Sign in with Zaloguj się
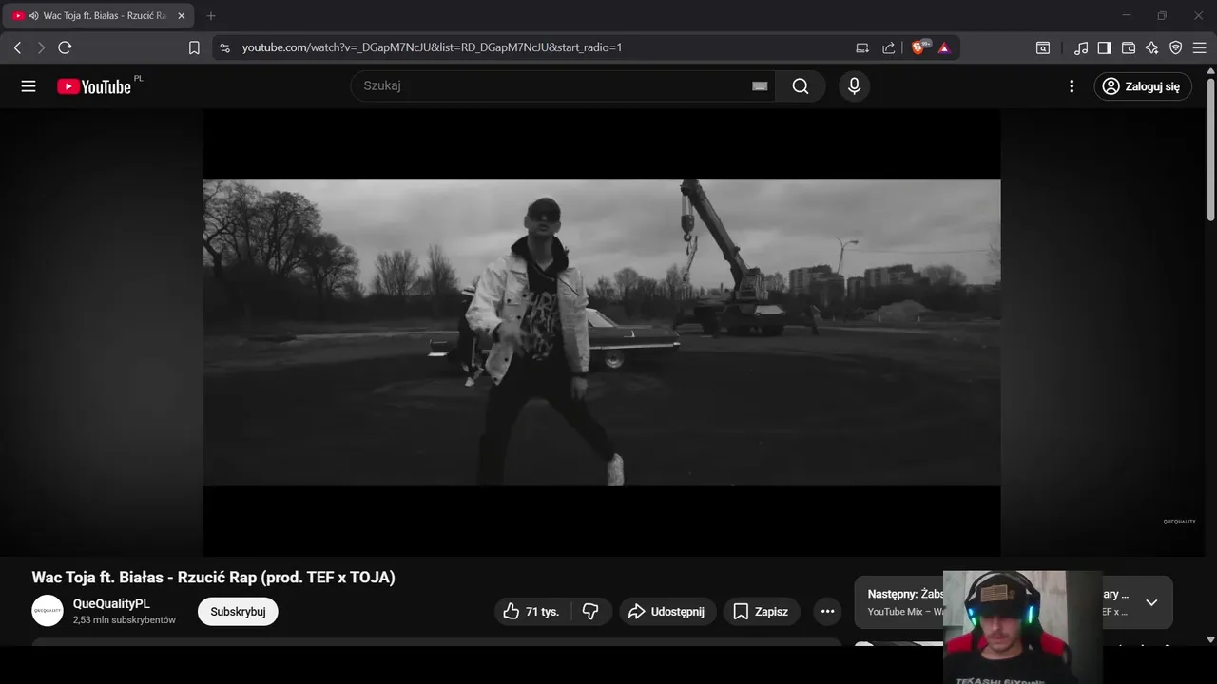 1143,86
